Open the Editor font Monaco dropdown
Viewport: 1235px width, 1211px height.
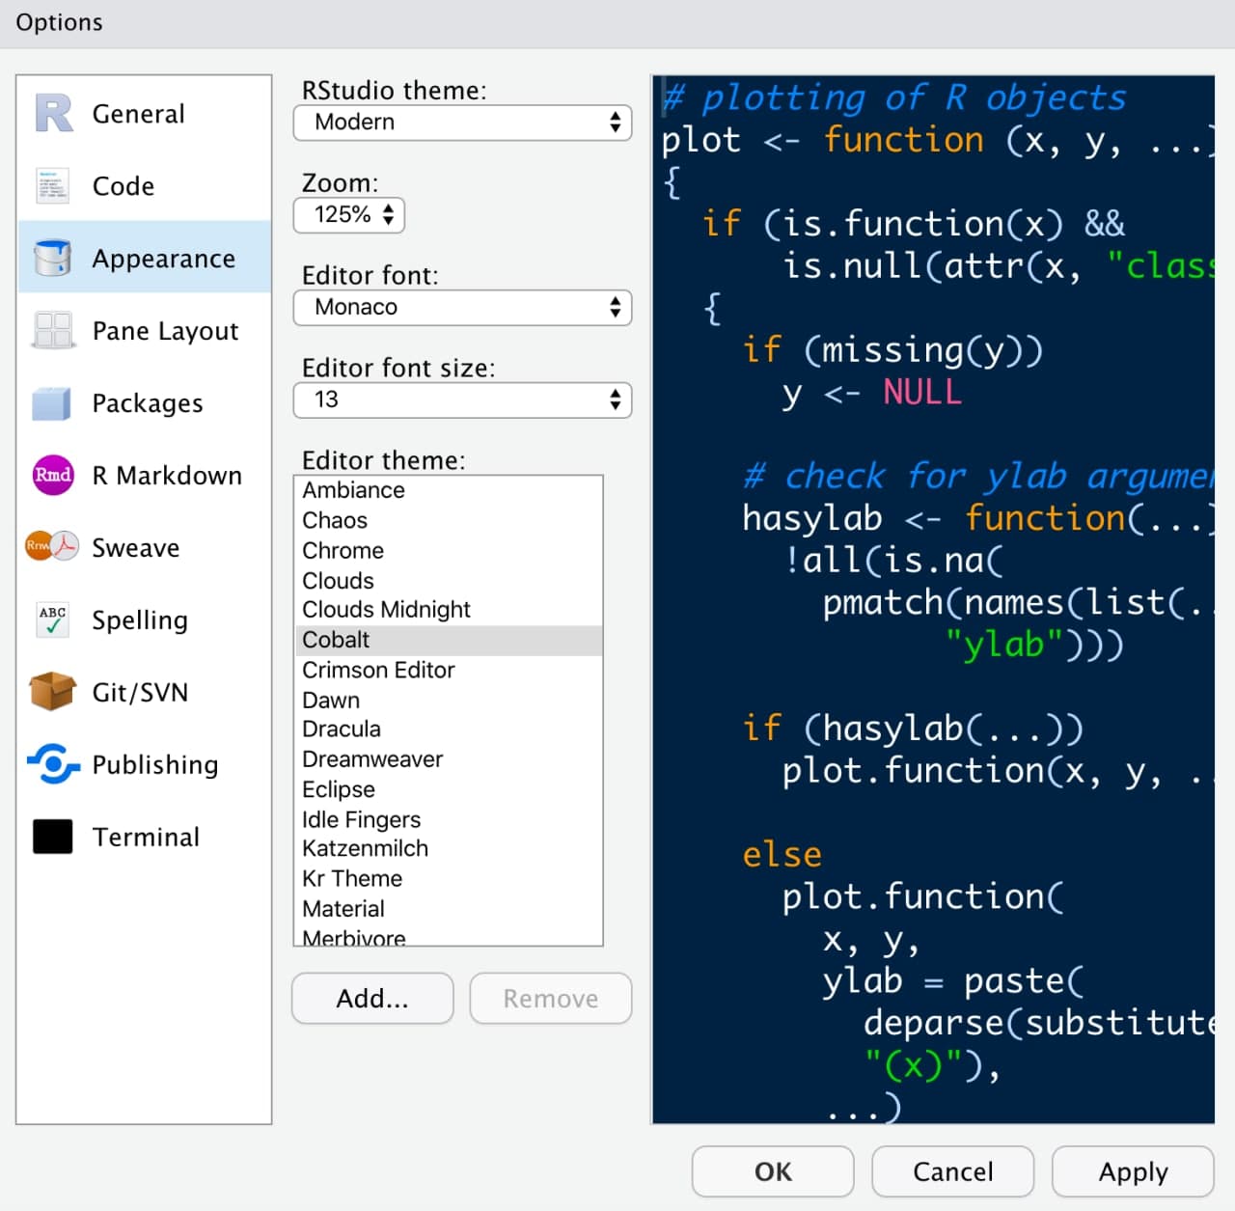462,308
